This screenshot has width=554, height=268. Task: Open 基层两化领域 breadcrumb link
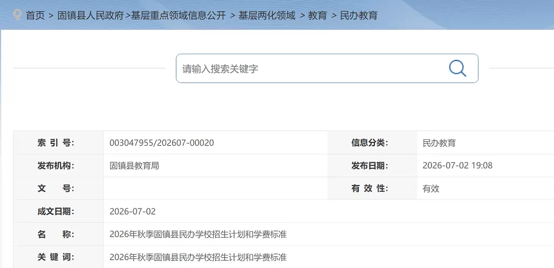267,16
